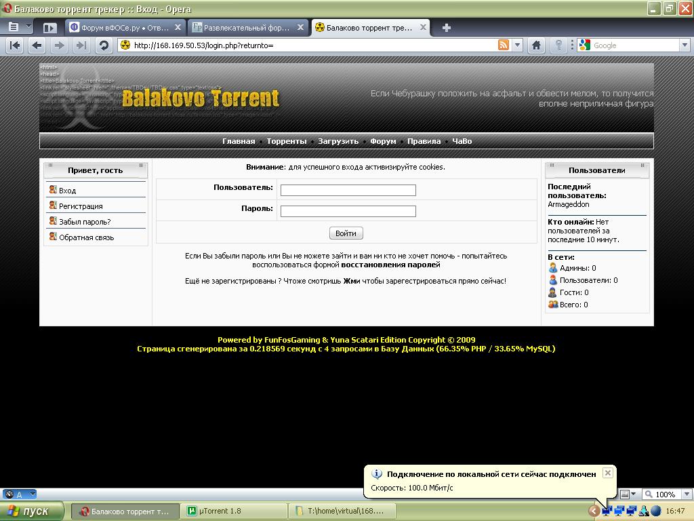Open the Регистрация link in sidebar
The image size is (694, 521).
[81, 206]
